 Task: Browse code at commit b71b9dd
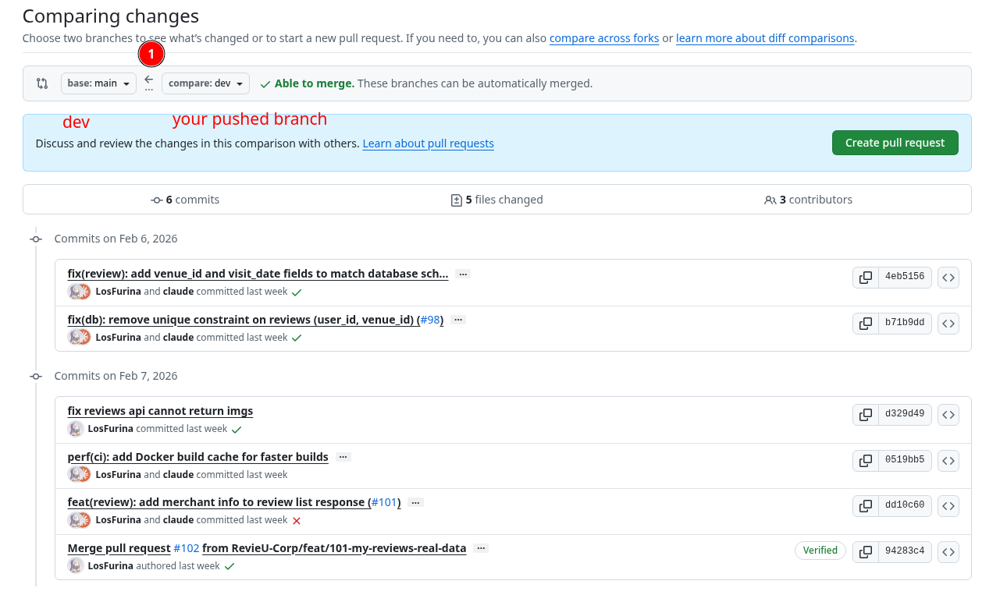pyautogui.click(x=948, y=323)
